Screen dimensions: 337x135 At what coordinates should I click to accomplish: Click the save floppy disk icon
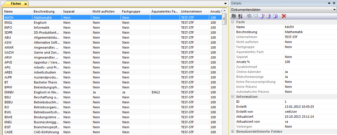click(255, 16)
